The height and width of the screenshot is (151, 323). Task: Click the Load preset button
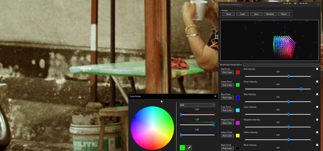pos(242,14)
